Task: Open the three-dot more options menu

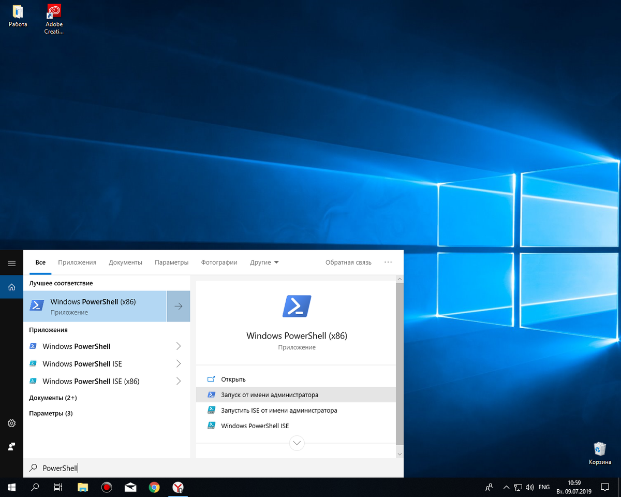Action: coord(388,262)
